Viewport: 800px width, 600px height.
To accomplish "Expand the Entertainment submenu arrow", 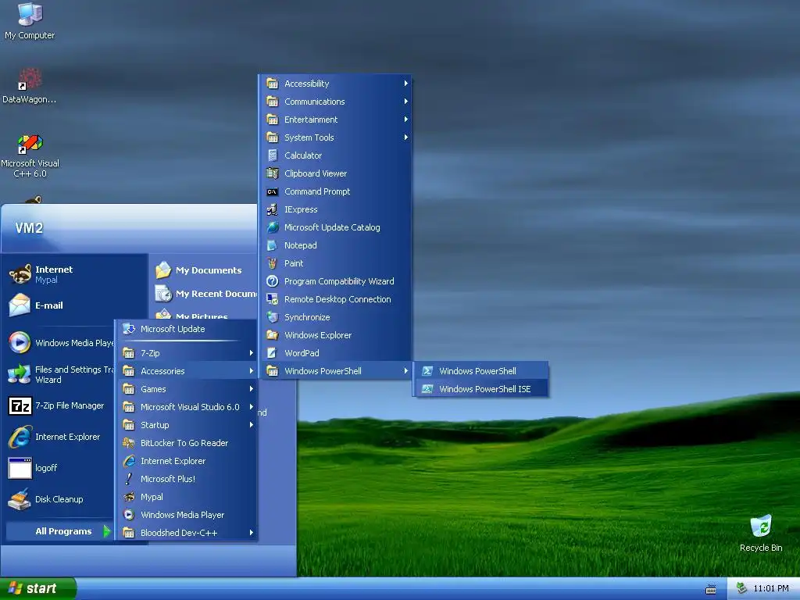I will 406,119.
